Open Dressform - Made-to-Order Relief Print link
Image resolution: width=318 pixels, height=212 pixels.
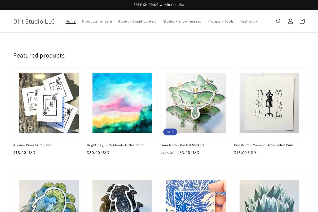(264, 145)
